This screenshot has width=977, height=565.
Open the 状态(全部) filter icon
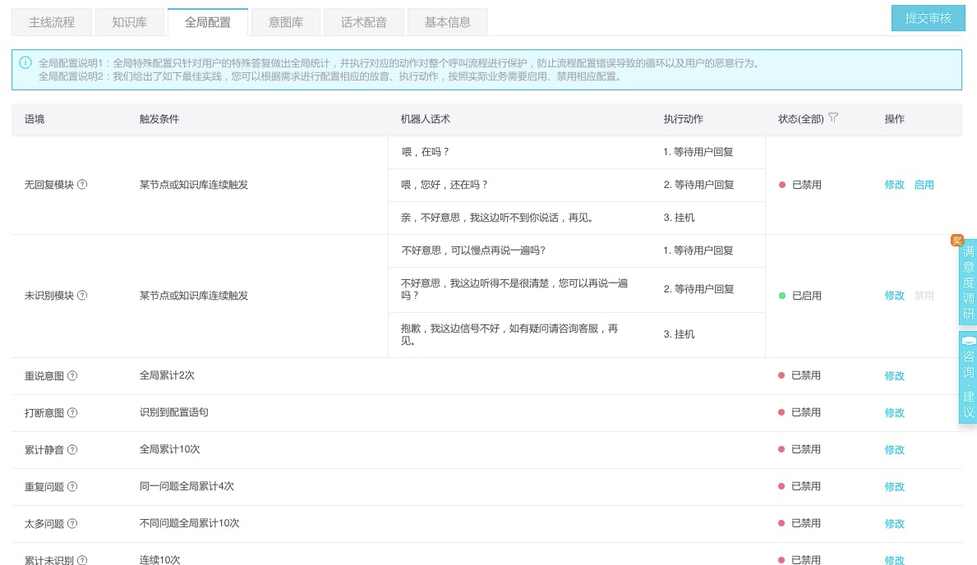pyautogui.click(x=833, y=117)
